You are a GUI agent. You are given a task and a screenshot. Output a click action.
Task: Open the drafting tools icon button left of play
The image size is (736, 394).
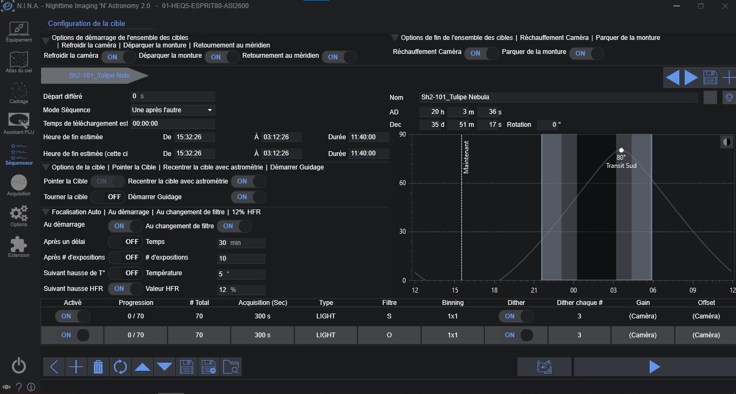tap(544, 367)
